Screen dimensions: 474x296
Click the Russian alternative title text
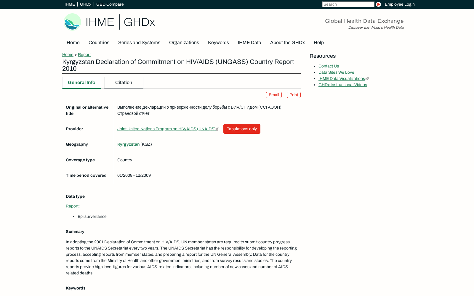[x=199, y=110]
